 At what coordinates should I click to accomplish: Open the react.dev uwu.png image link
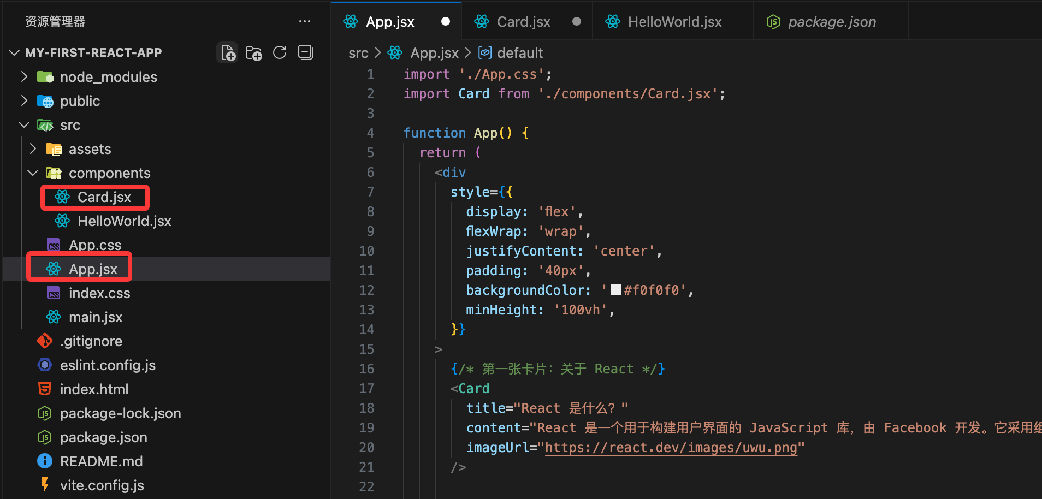(671, 448)
